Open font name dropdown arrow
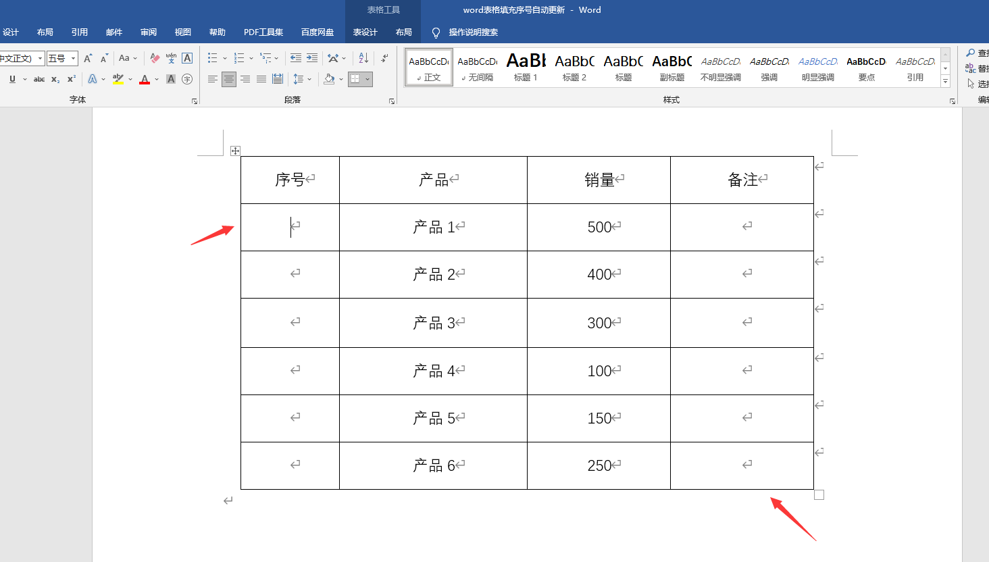 pyautogui.click(x=40, y=59)
